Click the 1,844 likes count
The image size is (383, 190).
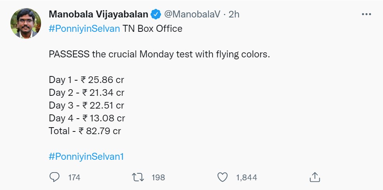click(246, 178)
